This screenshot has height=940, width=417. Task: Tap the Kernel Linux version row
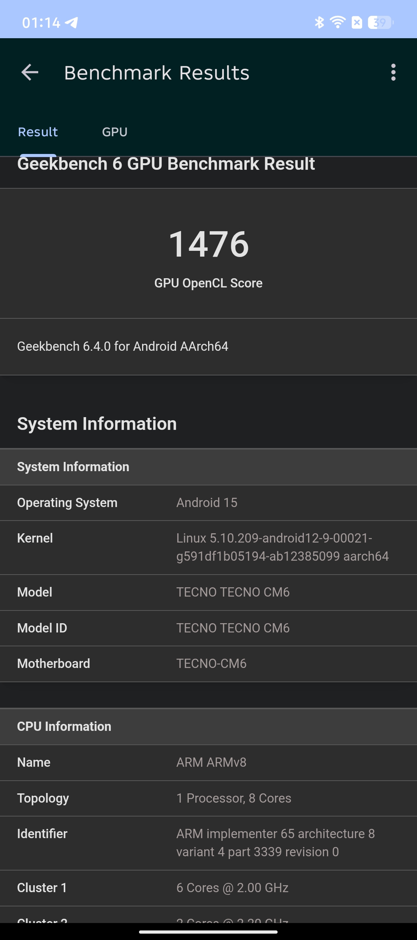[208, 548]
